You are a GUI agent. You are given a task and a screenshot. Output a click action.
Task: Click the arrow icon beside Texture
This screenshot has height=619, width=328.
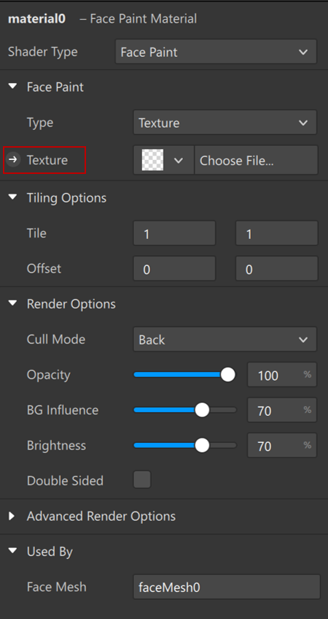click(x=13, y=160)
